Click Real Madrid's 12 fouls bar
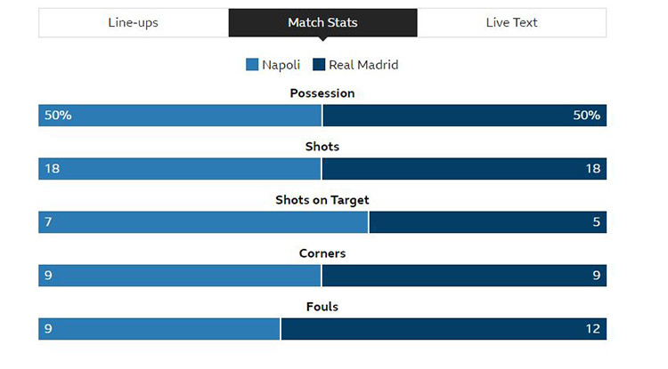Image resolution: width=668 pixels, height=369 pixels. click(444, 329)
